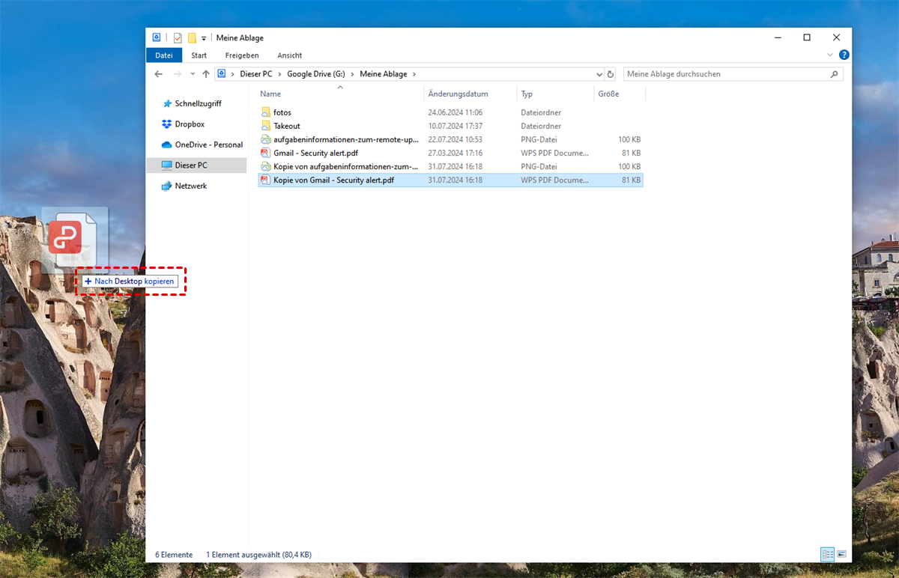Click the PNG icon of Kopie von aufgabeninformationen

coord(265,166)
